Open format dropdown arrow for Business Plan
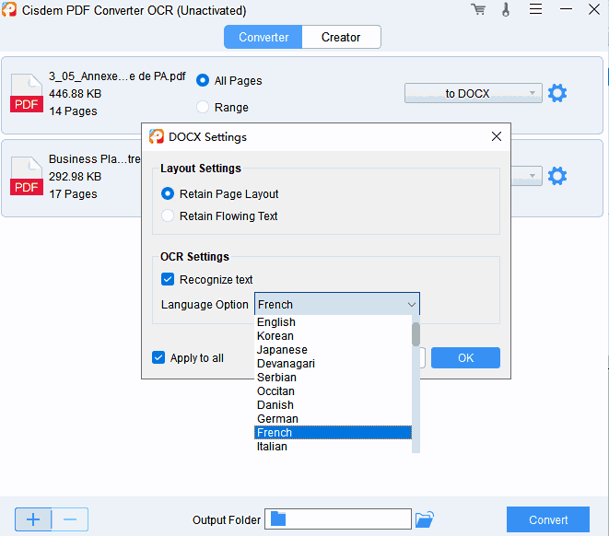 pos(533,176)
